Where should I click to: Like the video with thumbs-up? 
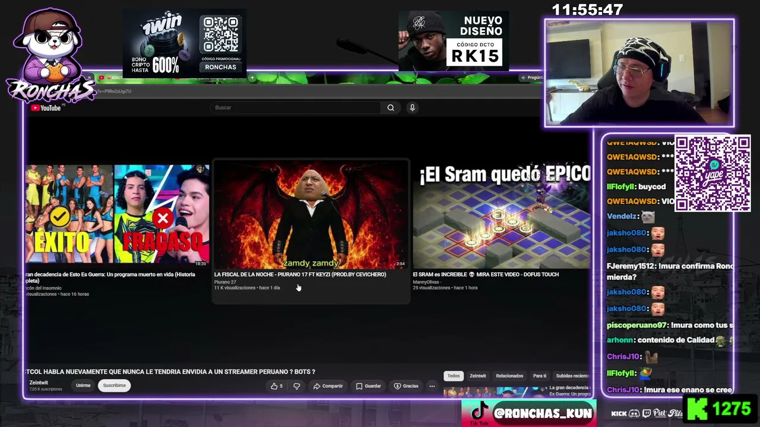277,386
